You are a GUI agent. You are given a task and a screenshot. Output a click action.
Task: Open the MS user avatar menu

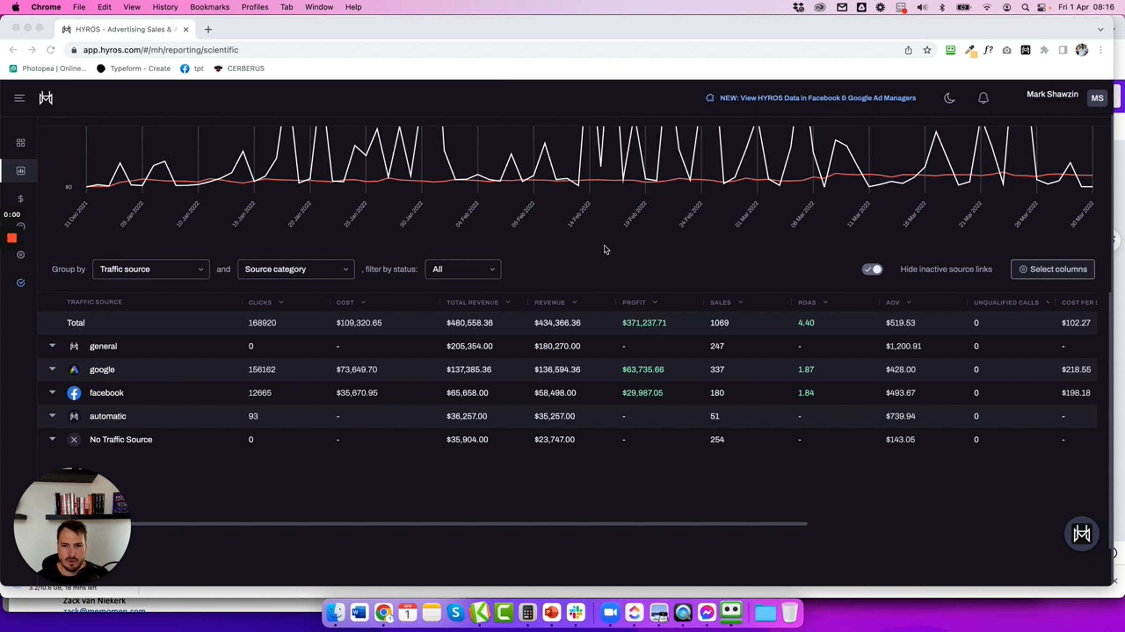tap(1097, 98)
